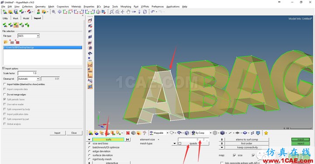Click the remove all files icon
This screenshot has height=164, width=315.
pyautogui.click(x=17, y=42)
